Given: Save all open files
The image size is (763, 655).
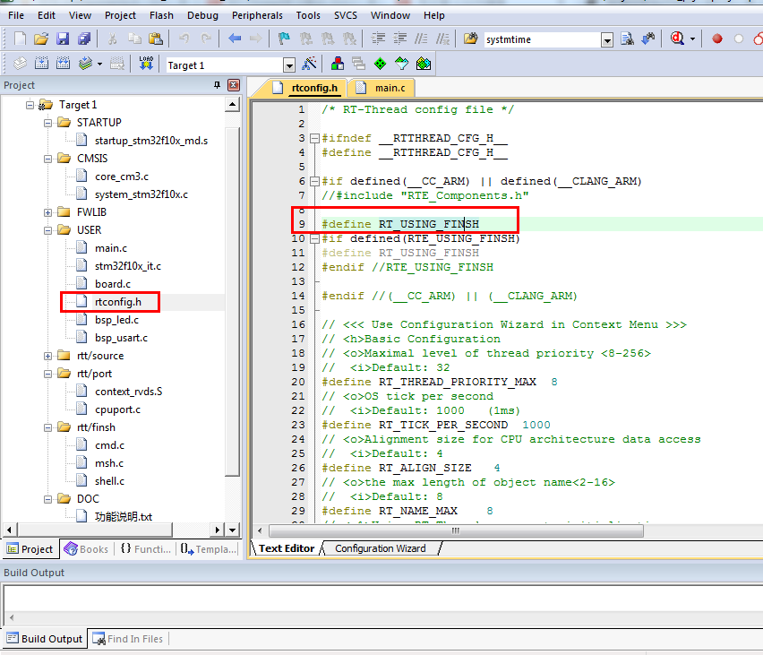Looking at the screenshot, I should [x=82, y=39].
